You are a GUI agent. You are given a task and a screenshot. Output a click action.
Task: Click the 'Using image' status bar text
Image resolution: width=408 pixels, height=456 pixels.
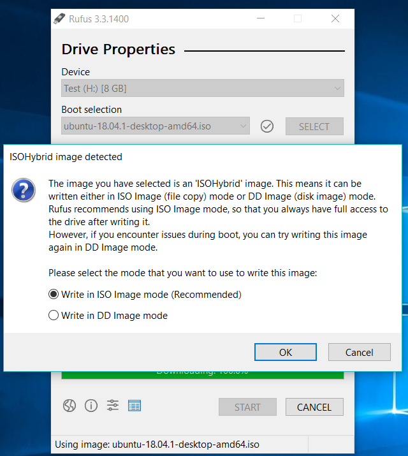(x=157, y=445)
